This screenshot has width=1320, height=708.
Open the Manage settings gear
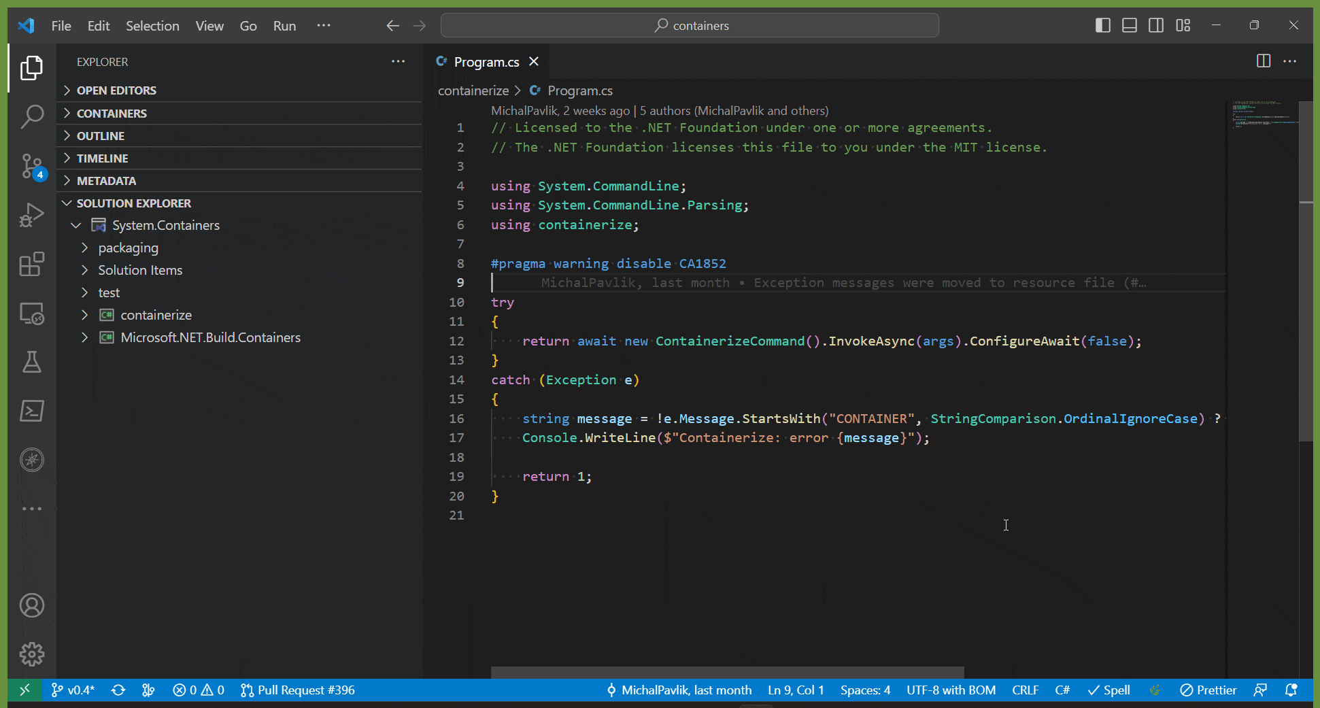coord(31,654)
